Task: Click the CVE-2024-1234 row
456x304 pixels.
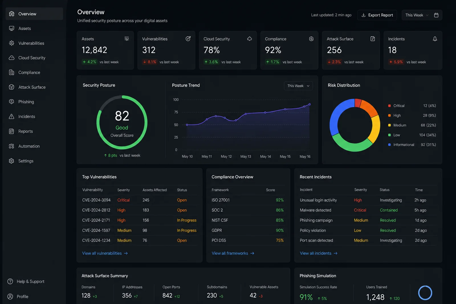Action: click(x=140, y=240)
